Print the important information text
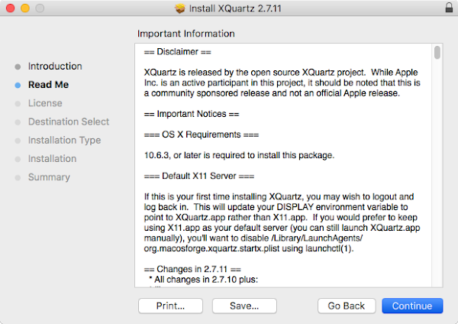This screenshot has width=458, height=324. coord(170,306)
